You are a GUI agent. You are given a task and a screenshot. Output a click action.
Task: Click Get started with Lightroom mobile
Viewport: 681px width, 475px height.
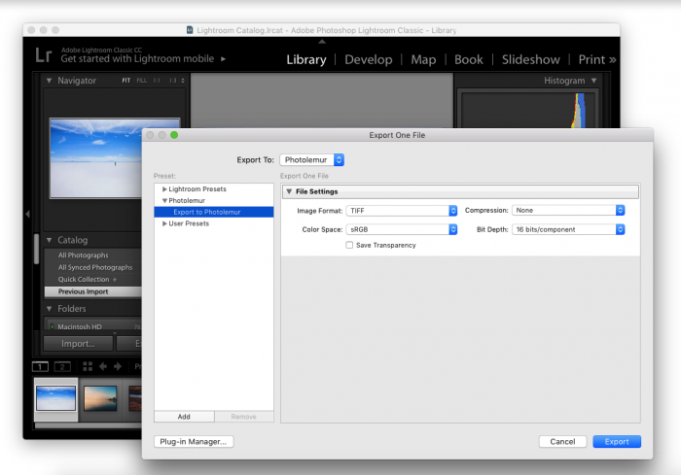pos(137,59)
